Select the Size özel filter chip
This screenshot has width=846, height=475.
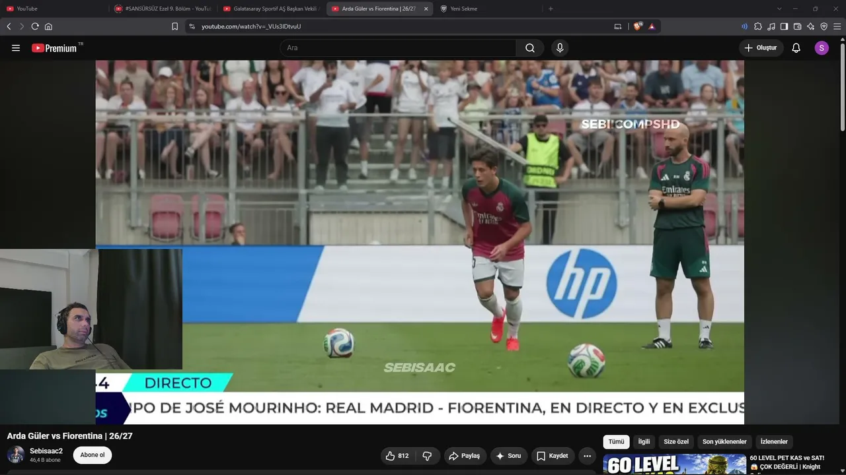click(x=676, y=442)
